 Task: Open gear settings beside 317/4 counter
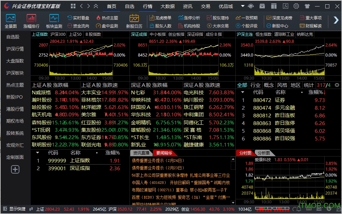337,85
